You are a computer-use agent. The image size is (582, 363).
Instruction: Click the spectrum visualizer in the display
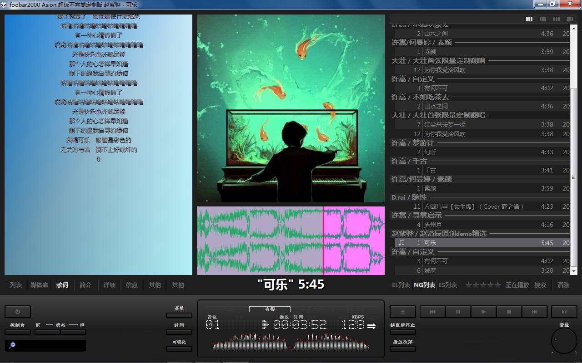coord(291,343)
